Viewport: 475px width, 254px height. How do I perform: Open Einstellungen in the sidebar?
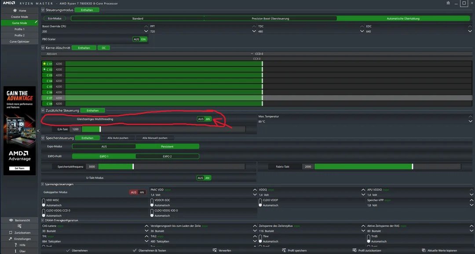[19, 239]
